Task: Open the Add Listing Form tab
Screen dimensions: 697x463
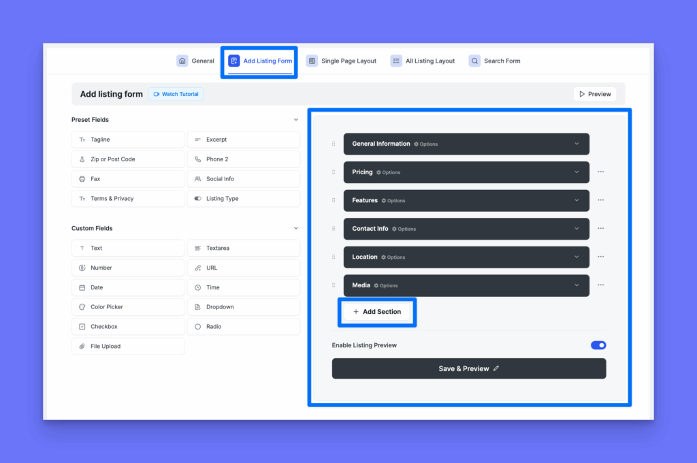Action: point(261,61)
